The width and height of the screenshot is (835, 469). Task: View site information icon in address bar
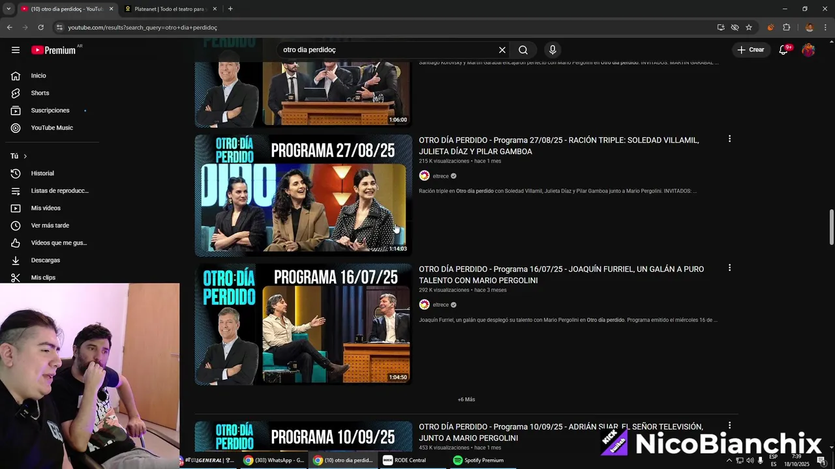click(x=59, y=27)
